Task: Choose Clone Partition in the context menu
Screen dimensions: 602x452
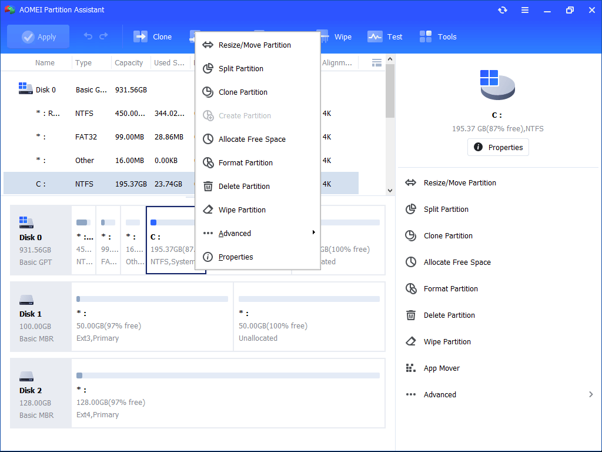Action: tap(257, 92)
